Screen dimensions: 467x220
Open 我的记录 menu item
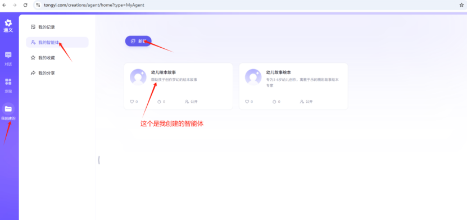point(57,27)
